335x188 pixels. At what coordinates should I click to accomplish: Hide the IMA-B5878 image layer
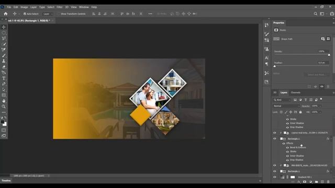click(274, 166)
